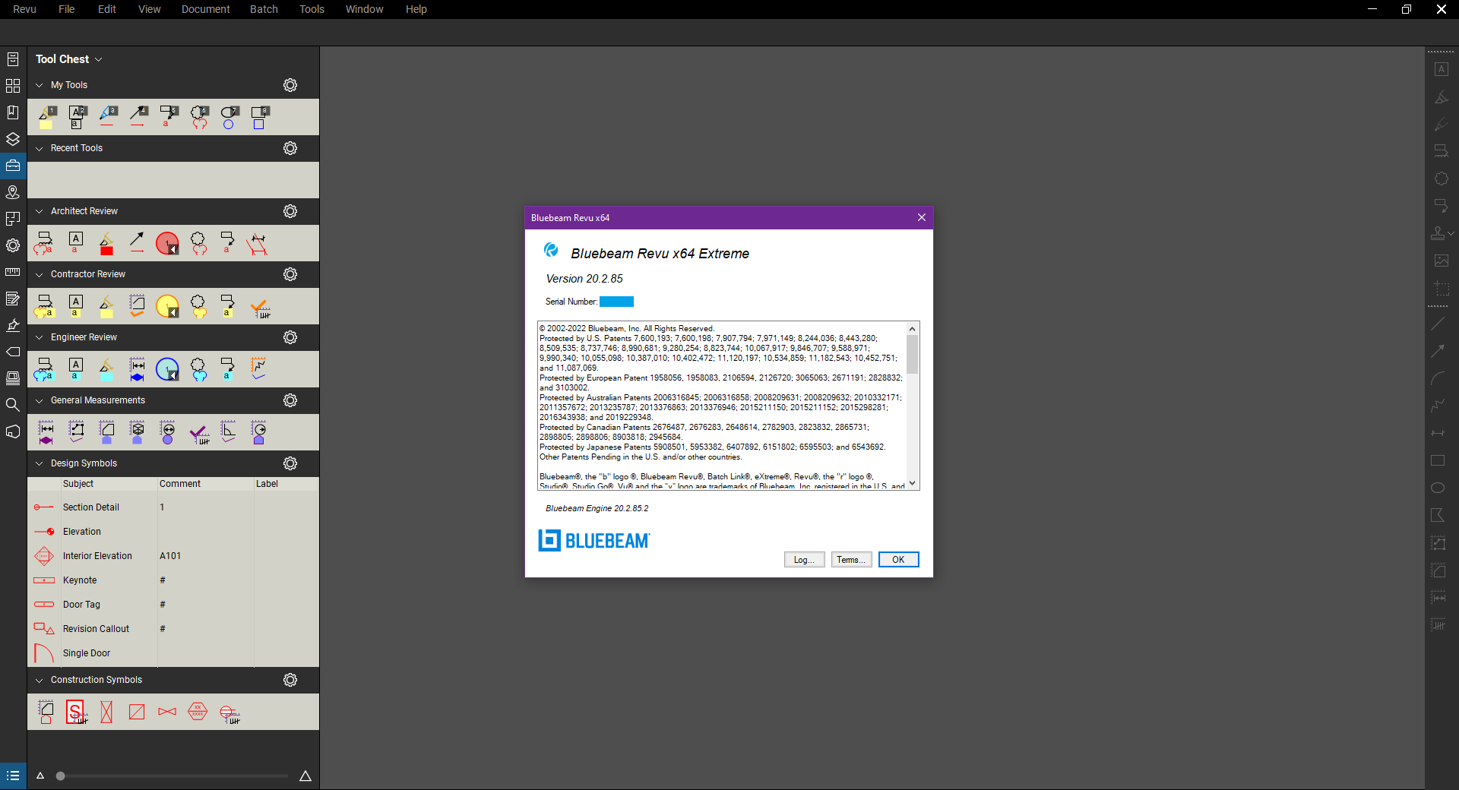Open General Measurements settings gear

(290, 400)
